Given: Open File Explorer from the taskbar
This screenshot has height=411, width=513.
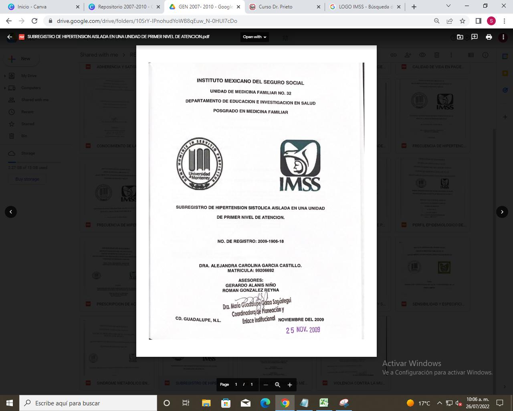Looking at the screenshot, I should click(206, 403).
